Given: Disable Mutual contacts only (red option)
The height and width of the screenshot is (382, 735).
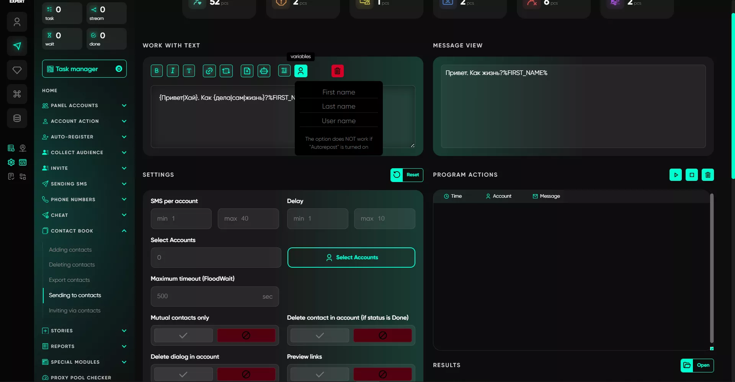Looking at the screenshot, I should (246, 335).
